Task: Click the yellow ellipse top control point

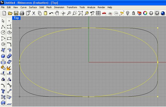Action: tap(89, 28)
